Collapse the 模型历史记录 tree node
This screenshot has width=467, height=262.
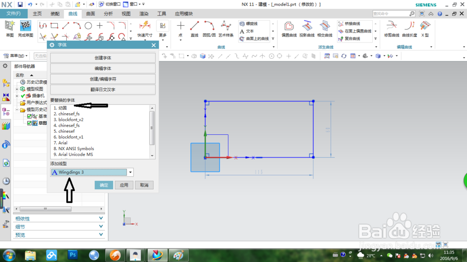click(x=17, y=110)
